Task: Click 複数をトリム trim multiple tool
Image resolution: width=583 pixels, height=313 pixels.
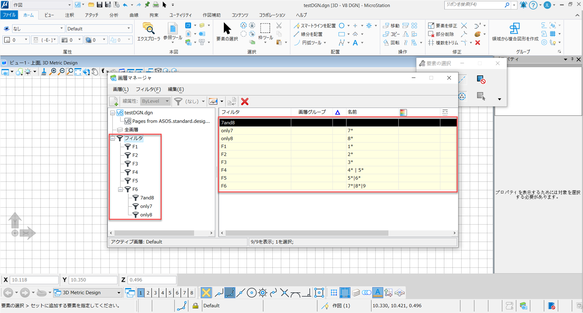Action: (x=443, y=43)
